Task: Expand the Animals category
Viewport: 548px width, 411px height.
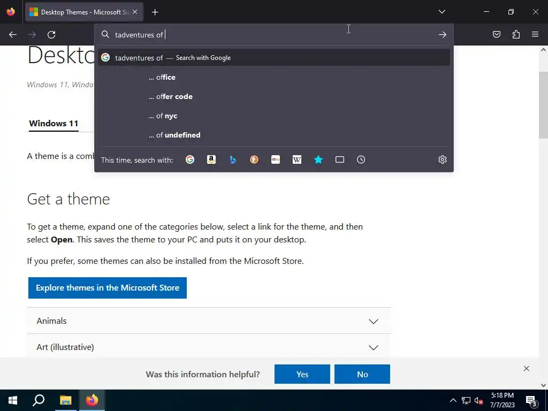Action: click(x=208, y=321)
